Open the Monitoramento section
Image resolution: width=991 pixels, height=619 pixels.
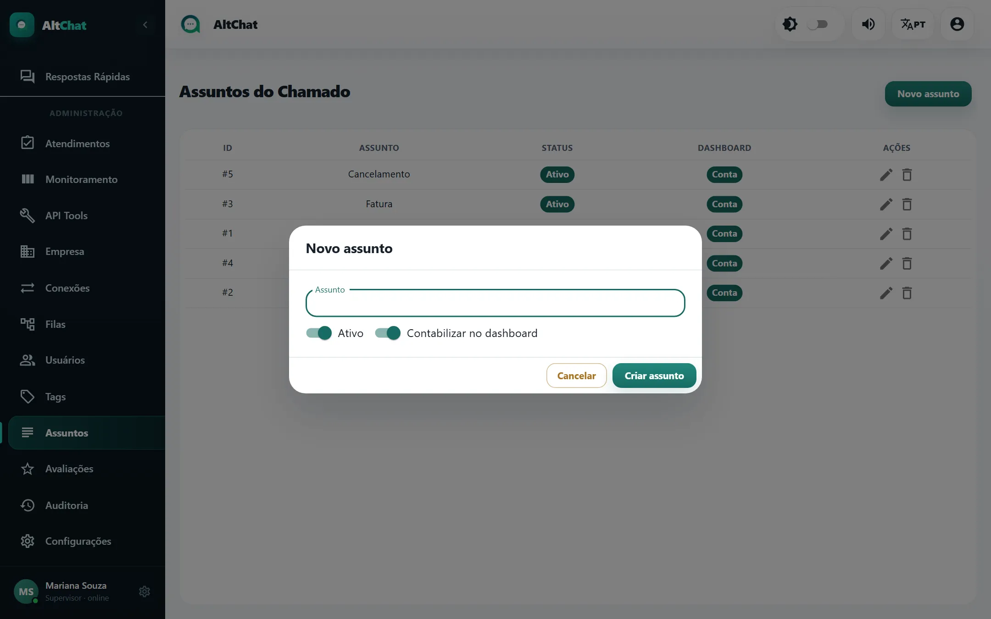(x=83, y=179)
